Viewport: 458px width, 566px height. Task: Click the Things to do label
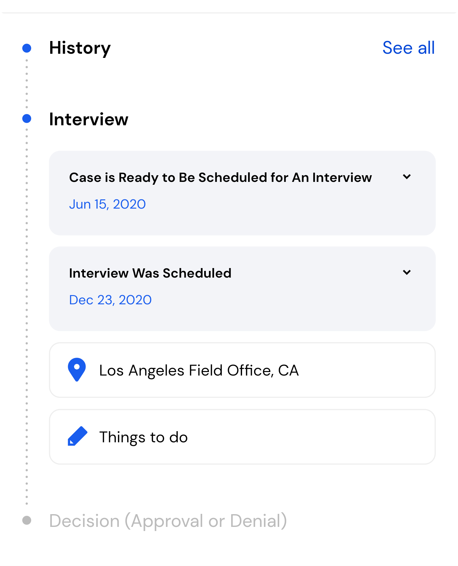(143, 437)
